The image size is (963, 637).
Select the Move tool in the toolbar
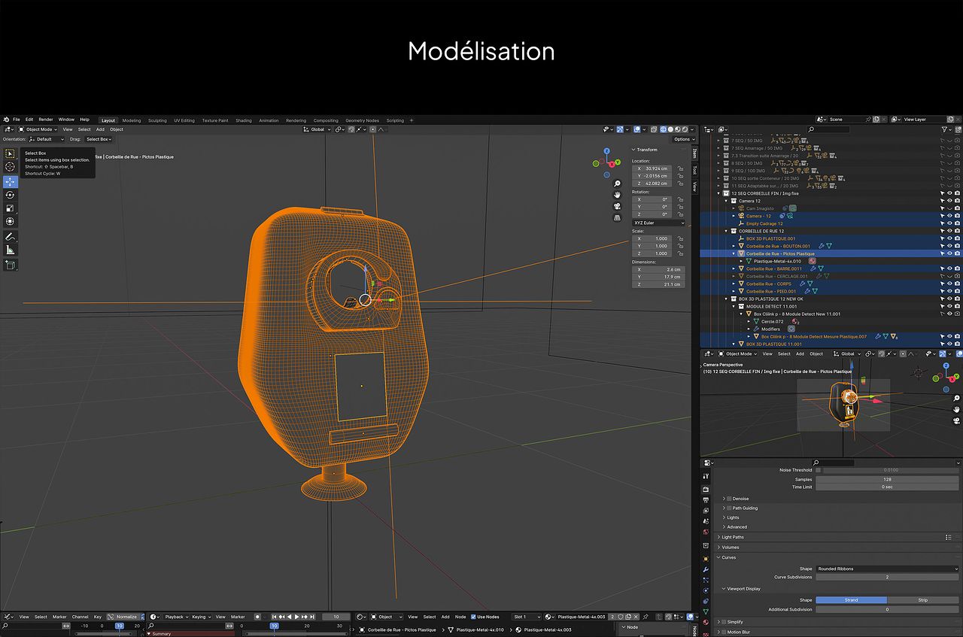pos(11,181)
